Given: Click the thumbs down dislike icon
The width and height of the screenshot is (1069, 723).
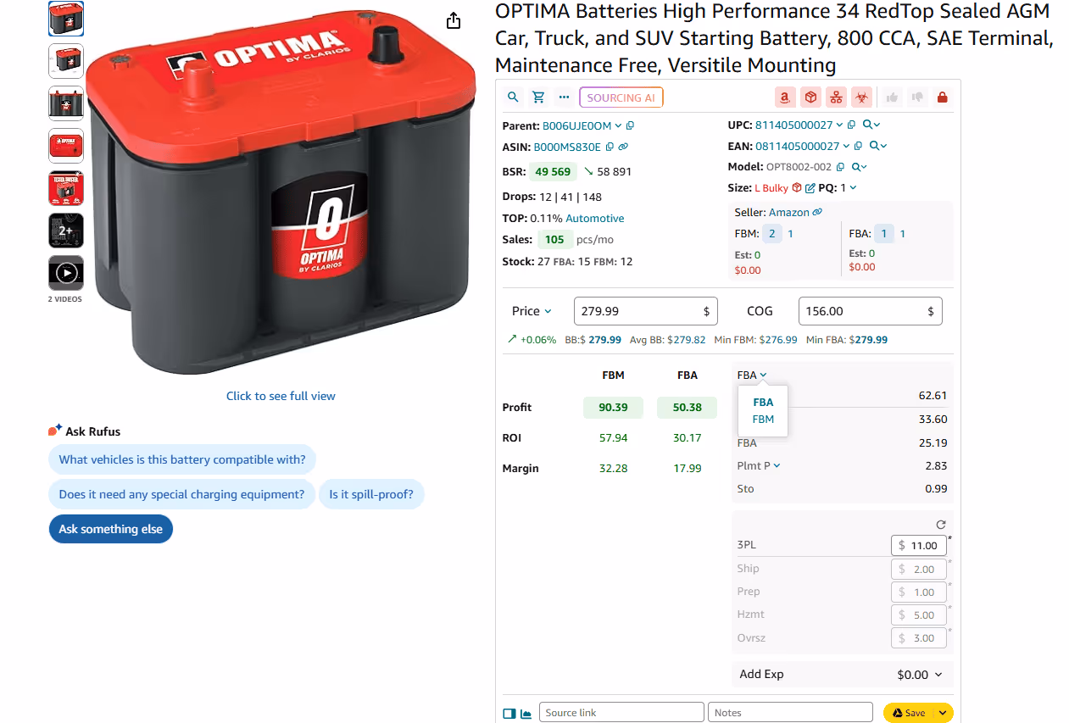Looking at the screenshot, I should click(916, 97).
